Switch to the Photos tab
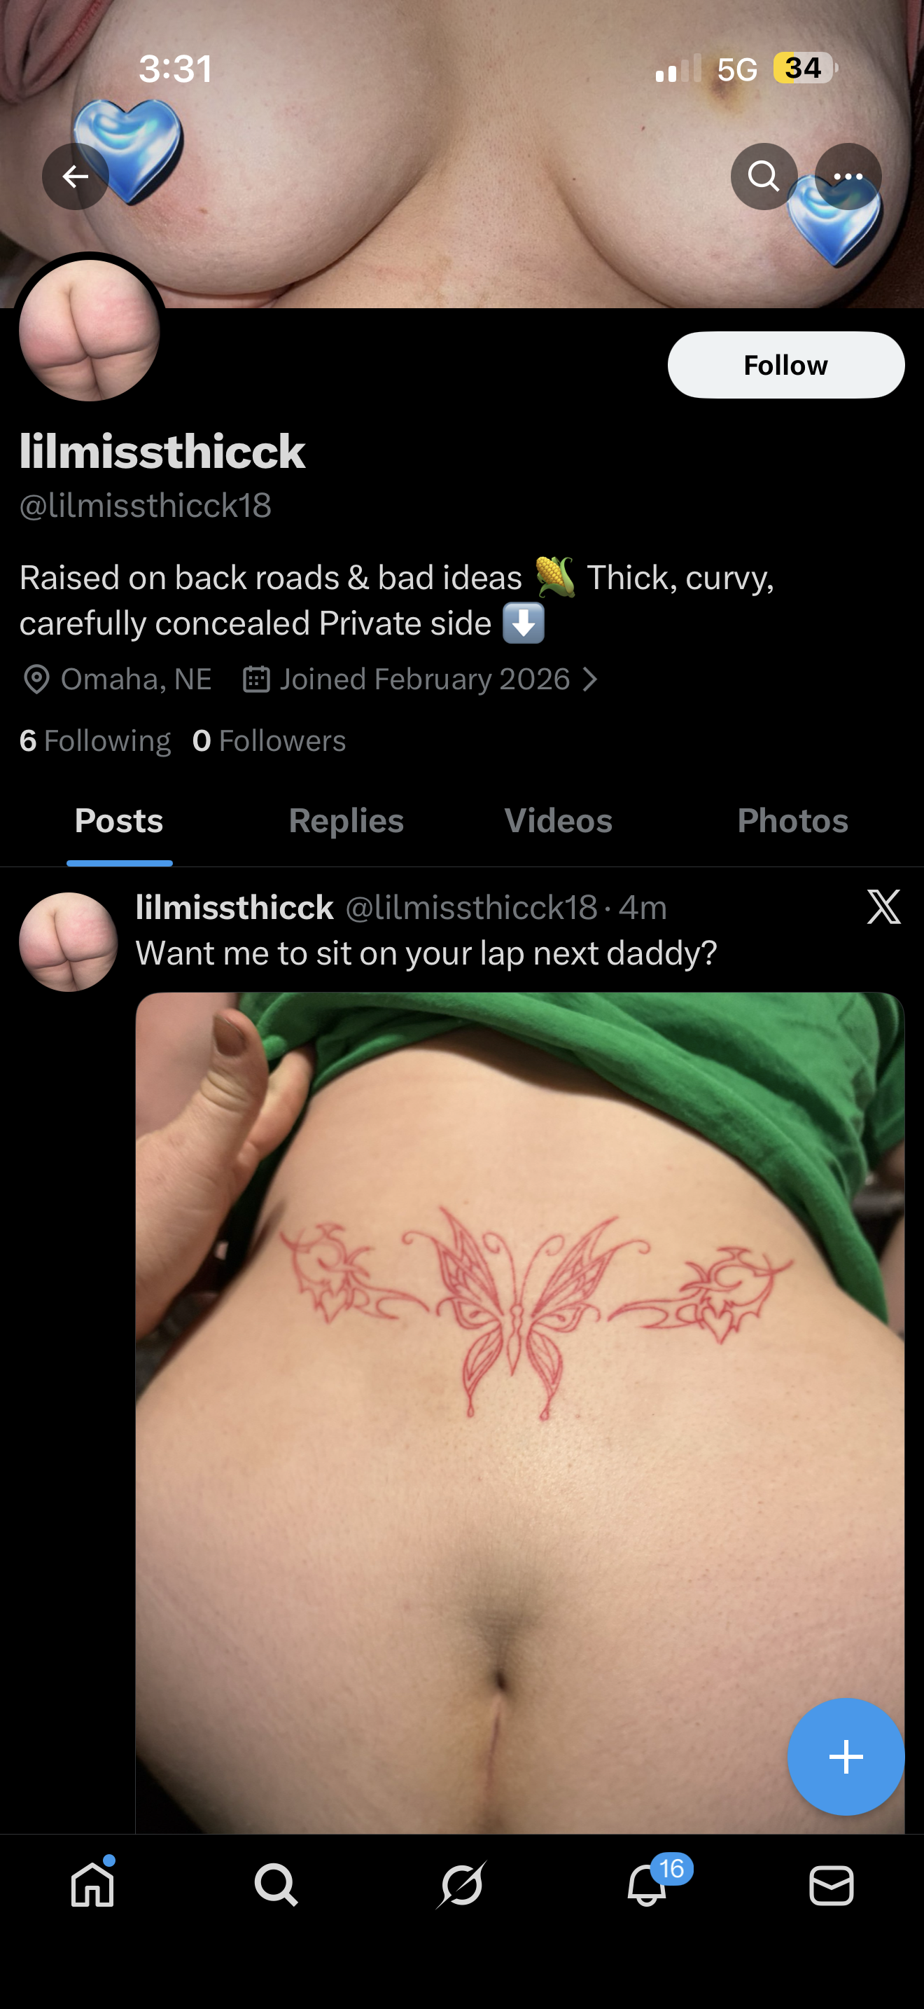Image resolution: width=924 pixels, height=2009 pixels. (x=792, y=820)
